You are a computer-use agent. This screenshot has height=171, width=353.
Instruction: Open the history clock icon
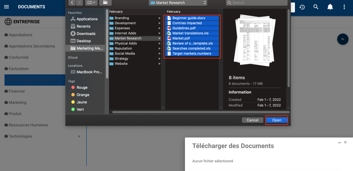coord(302,7)
